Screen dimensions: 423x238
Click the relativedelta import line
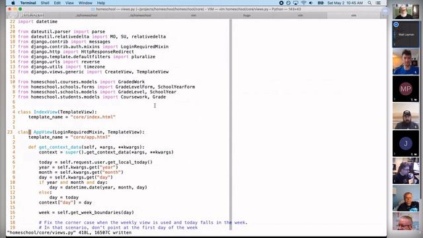tap(92, 37)
